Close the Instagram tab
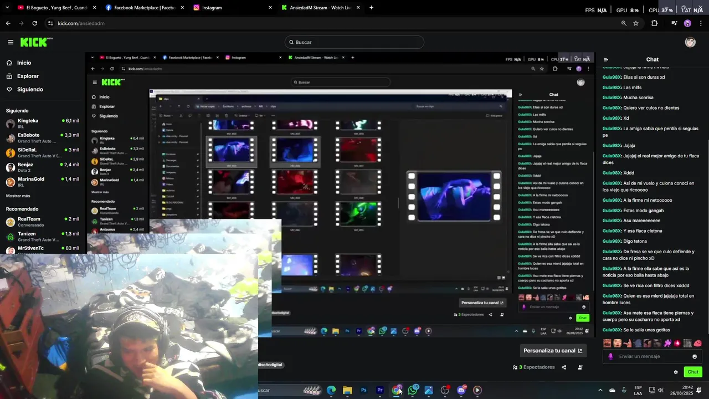Screen dimensions: 709x399 click(x=270, y=8)
